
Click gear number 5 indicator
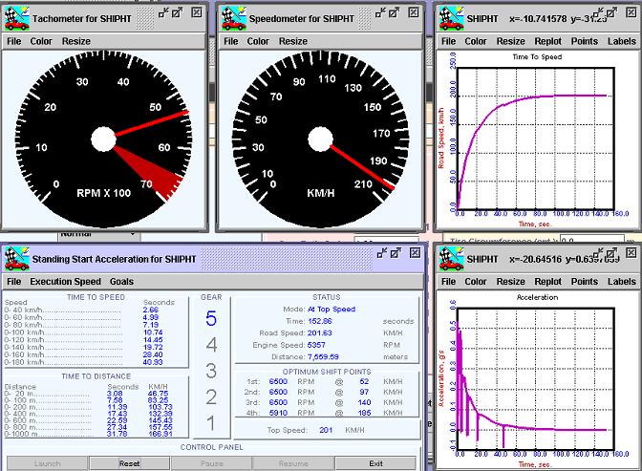coord(211,319)
